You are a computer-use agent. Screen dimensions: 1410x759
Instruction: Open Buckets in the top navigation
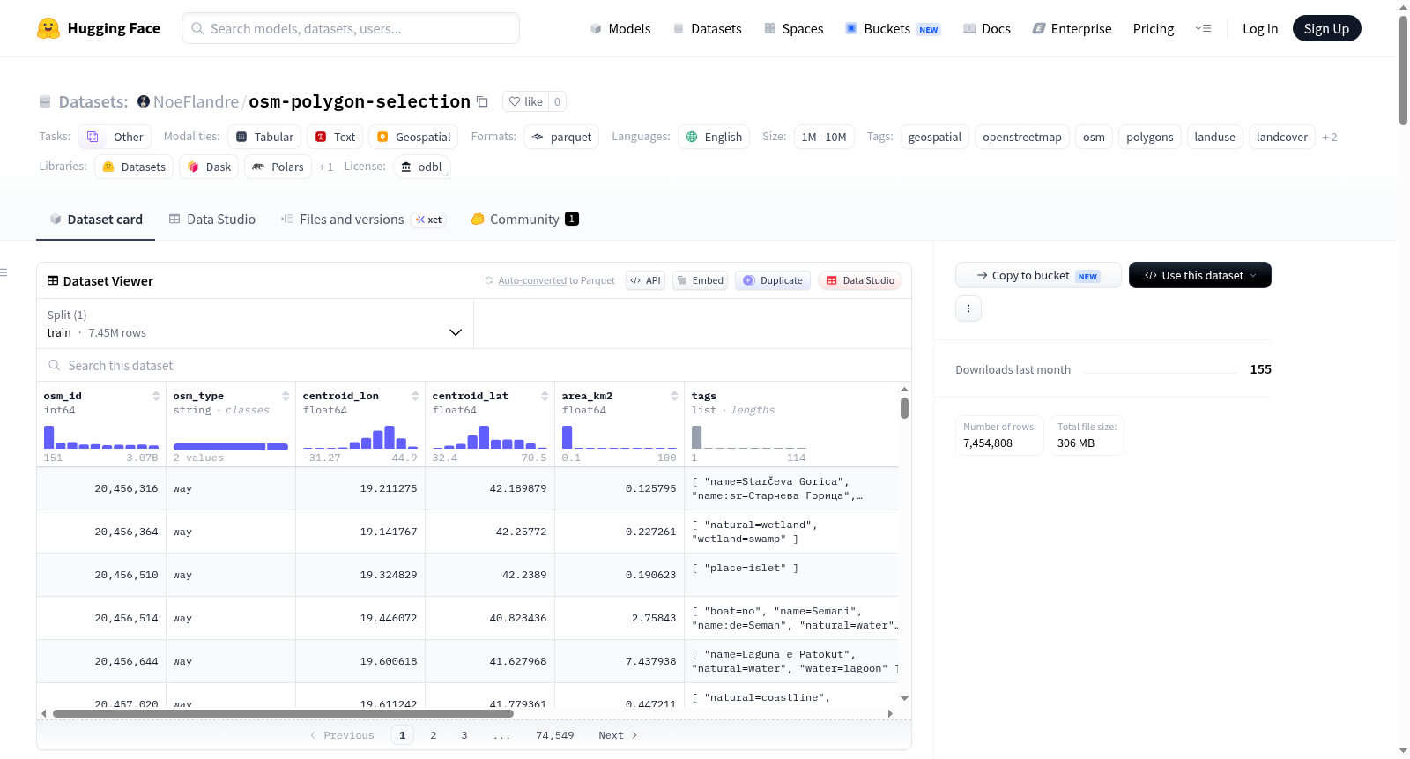[x=893, y=28]
